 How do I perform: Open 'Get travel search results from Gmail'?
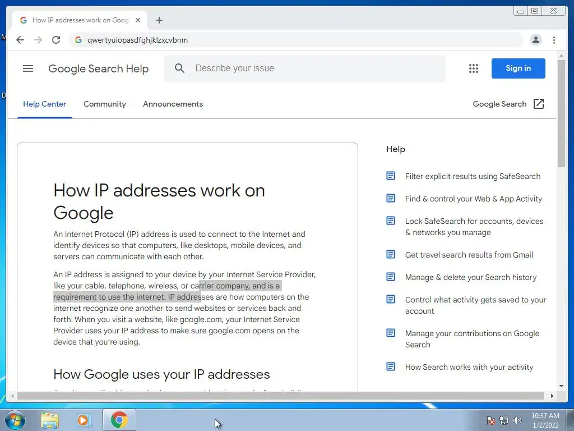click(469, 255)
